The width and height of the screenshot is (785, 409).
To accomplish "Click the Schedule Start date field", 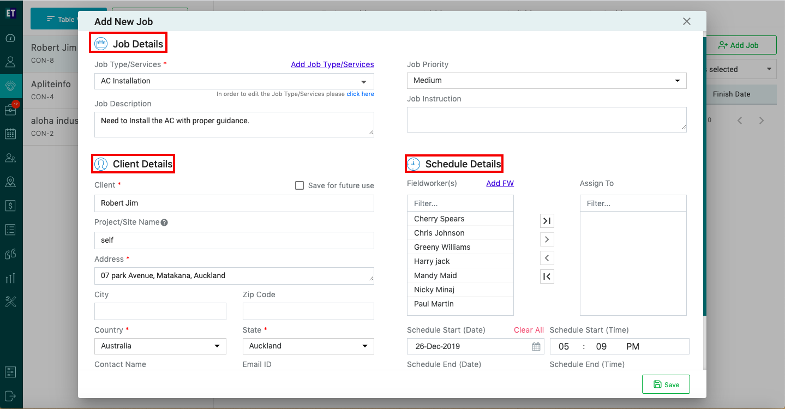I will 475,346.
